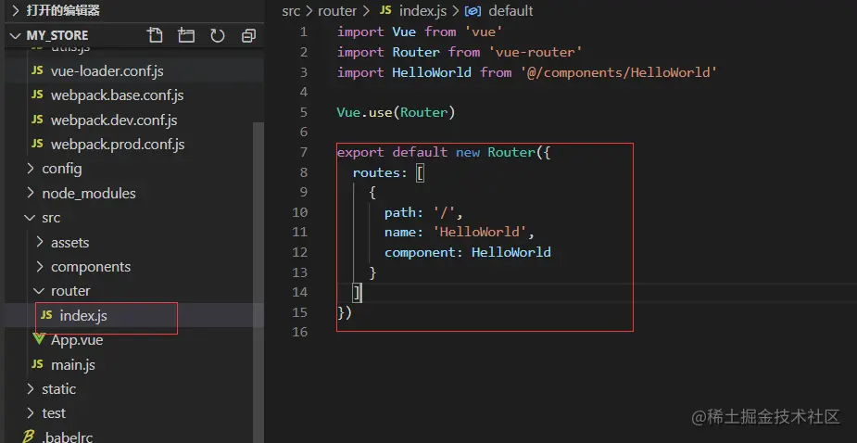Viewport: 857px width, 443px height.
Task: Click the JS icon of webpack.base.conf.js
Action: click(x=37, y=95)
